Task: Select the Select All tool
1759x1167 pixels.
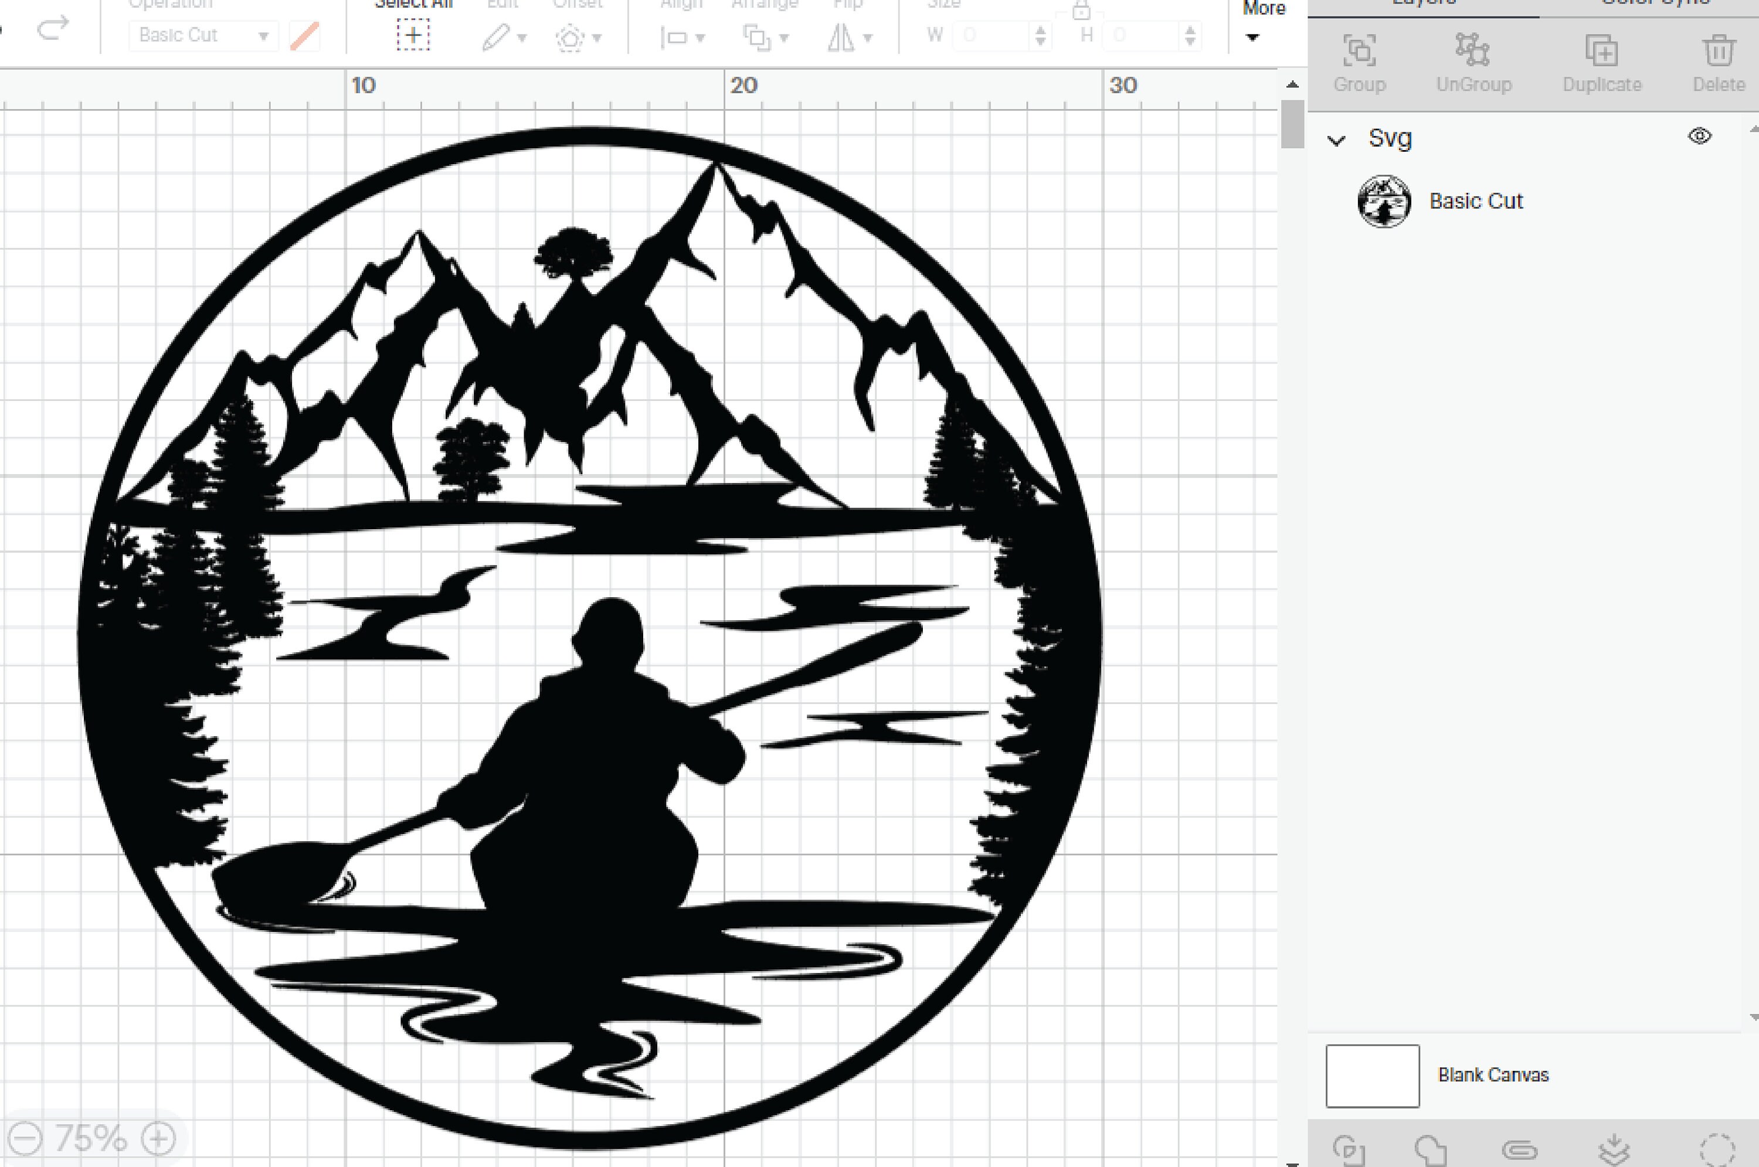Action: click(x=414, y=34)
